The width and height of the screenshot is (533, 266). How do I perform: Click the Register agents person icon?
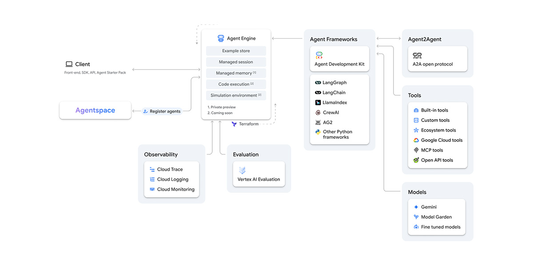145,111
